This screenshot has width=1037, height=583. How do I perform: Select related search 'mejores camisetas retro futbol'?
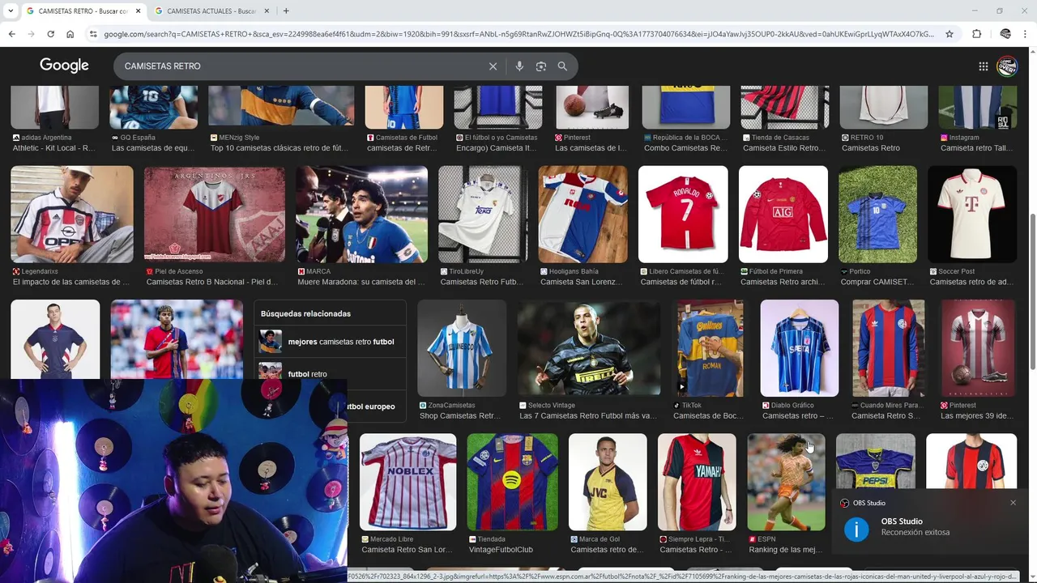[330, 342]
